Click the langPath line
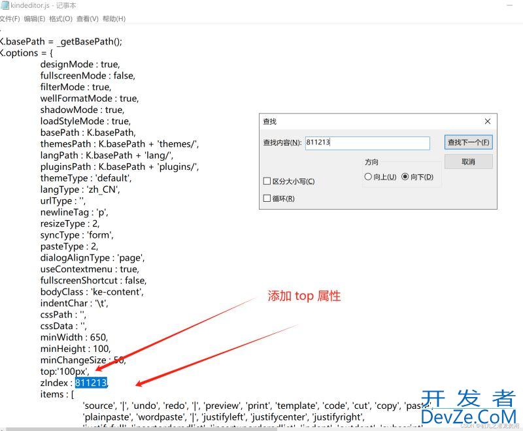This screenshot has width=523, height=431. pos(107,155)
